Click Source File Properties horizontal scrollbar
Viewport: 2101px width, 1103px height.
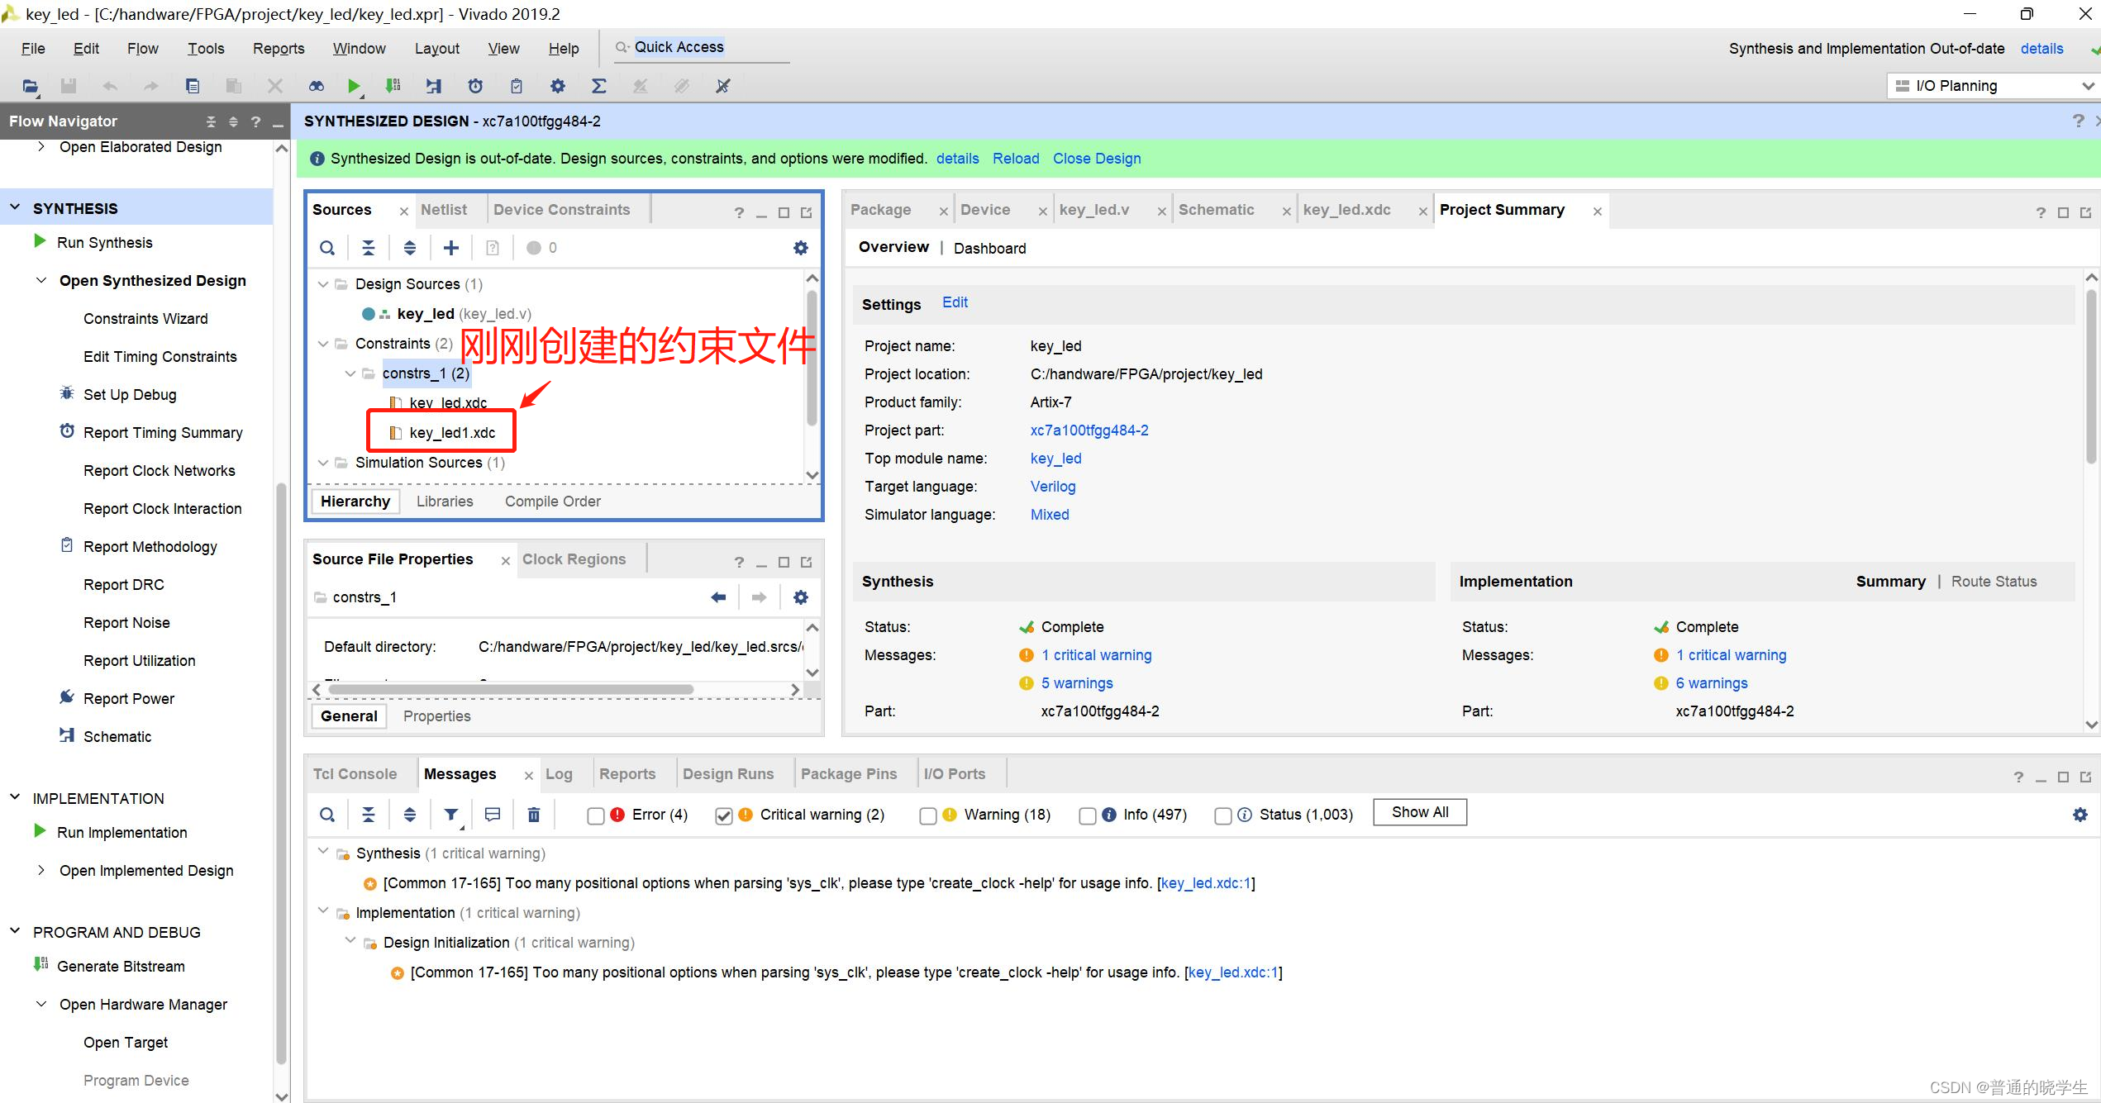pyautogui.click(x=511, y=689)
